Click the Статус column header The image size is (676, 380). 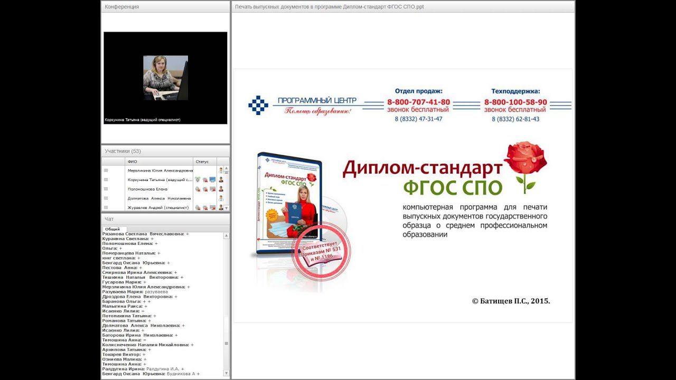[205, 161]
